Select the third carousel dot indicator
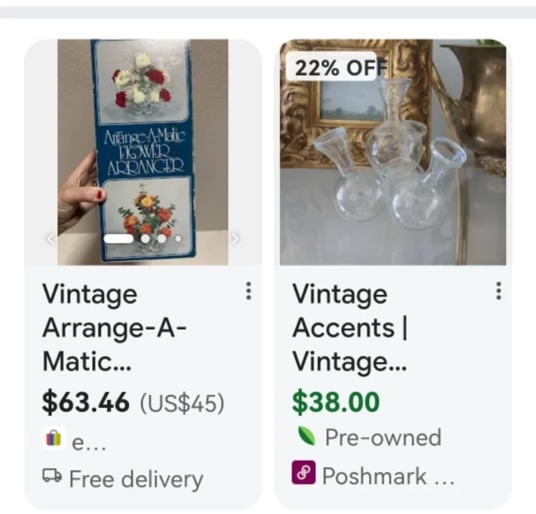This screenshot has width=536, height=514. tap(161, 239)
